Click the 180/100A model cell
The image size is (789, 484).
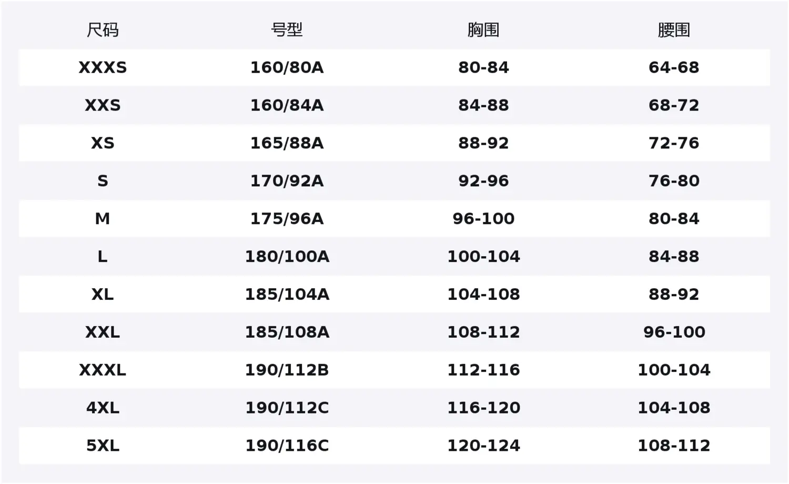coord(287,256)
